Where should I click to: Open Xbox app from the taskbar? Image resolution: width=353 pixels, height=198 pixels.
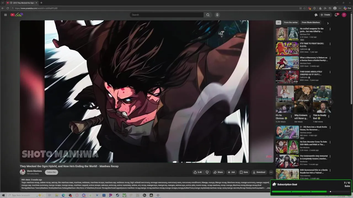[124, 195]
